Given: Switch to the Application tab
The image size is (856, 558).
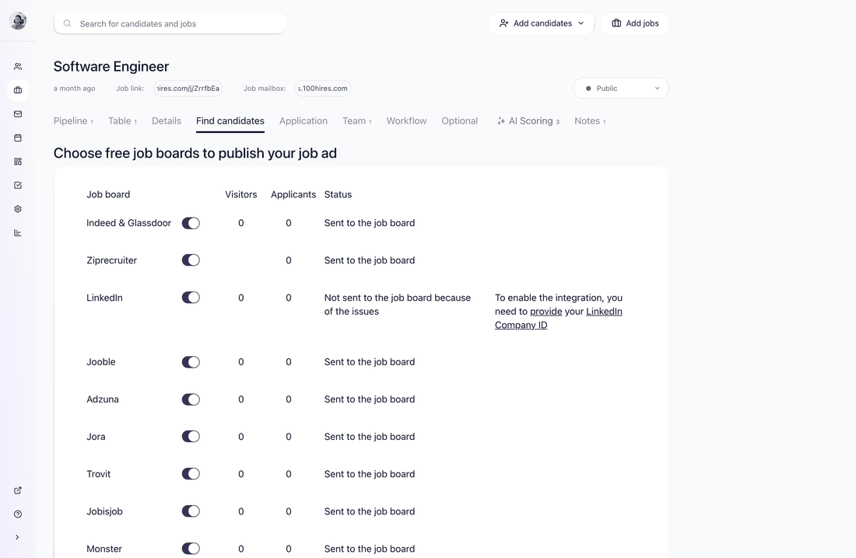Looking at the screenshot, I should pyautogui.click(x=303, y=121).
